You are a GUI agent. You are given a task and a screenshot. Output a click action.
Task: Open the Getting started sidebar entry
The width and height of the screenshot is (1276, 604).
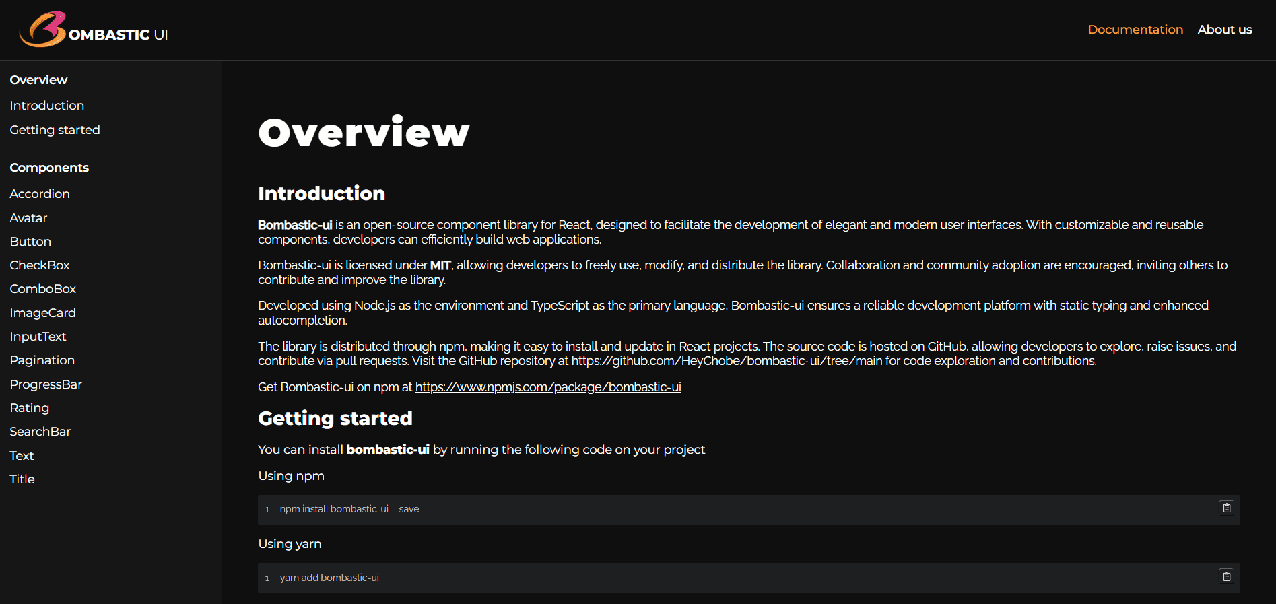coord(55,129)
